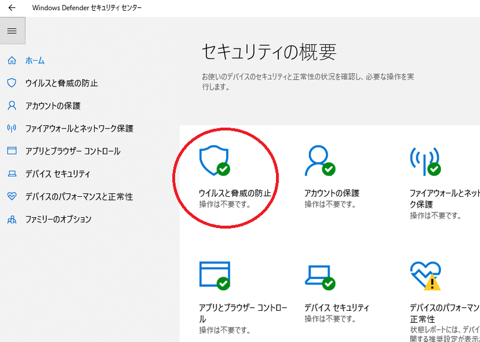Click the デバイス セキュリティ tile title

(337, 307)
